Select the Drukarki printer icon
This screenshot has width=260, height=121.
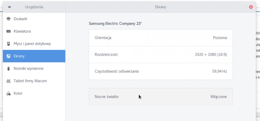pyautogui.click(x=9, y=19)
